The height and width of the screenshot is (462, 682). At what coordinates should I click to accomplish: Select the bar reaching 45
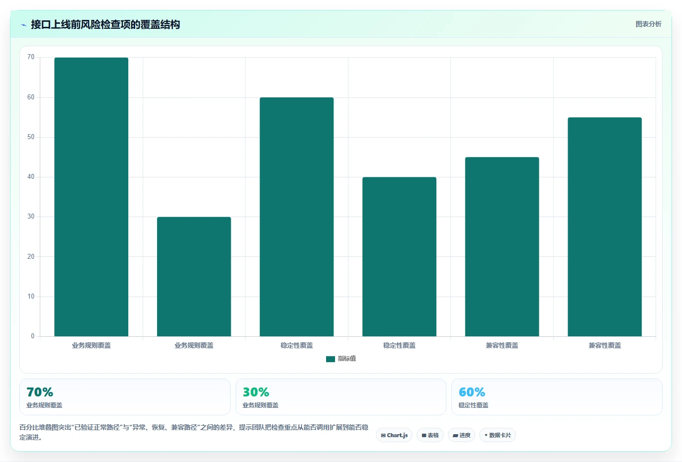(x=502, y=247)
